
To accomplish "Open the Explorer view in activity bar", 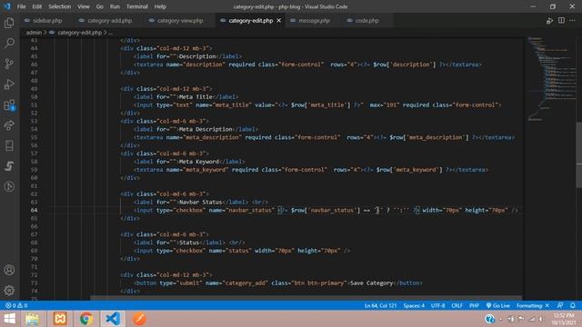I will click(9, 23).
